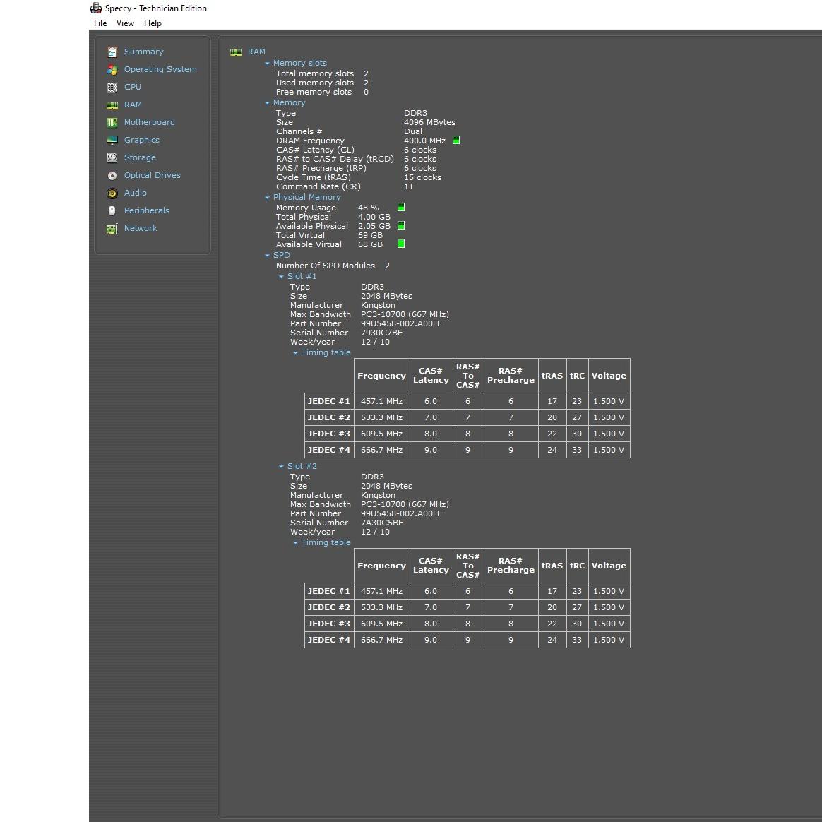822x822 pixels.
Task: Click the CPU chip icon
Action: click(x=112, y=88)
